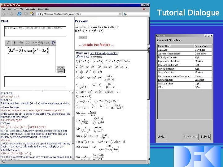Screen dimensions: 223x167
Task: Click the formula editor expression area
Action: pyautogui.click(x=30, y=59)
